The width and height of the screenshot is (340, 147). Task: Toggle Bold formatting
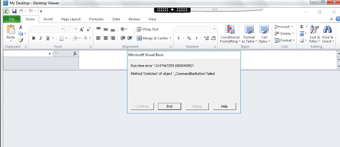(33, 38)
